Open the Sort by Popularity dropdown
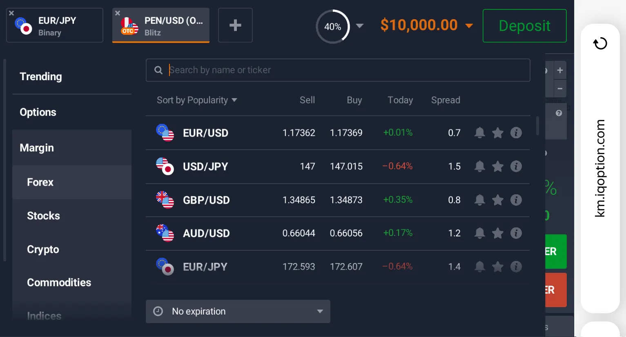The height and width of the screenshot is (337, 626). [x=197, y=100]
